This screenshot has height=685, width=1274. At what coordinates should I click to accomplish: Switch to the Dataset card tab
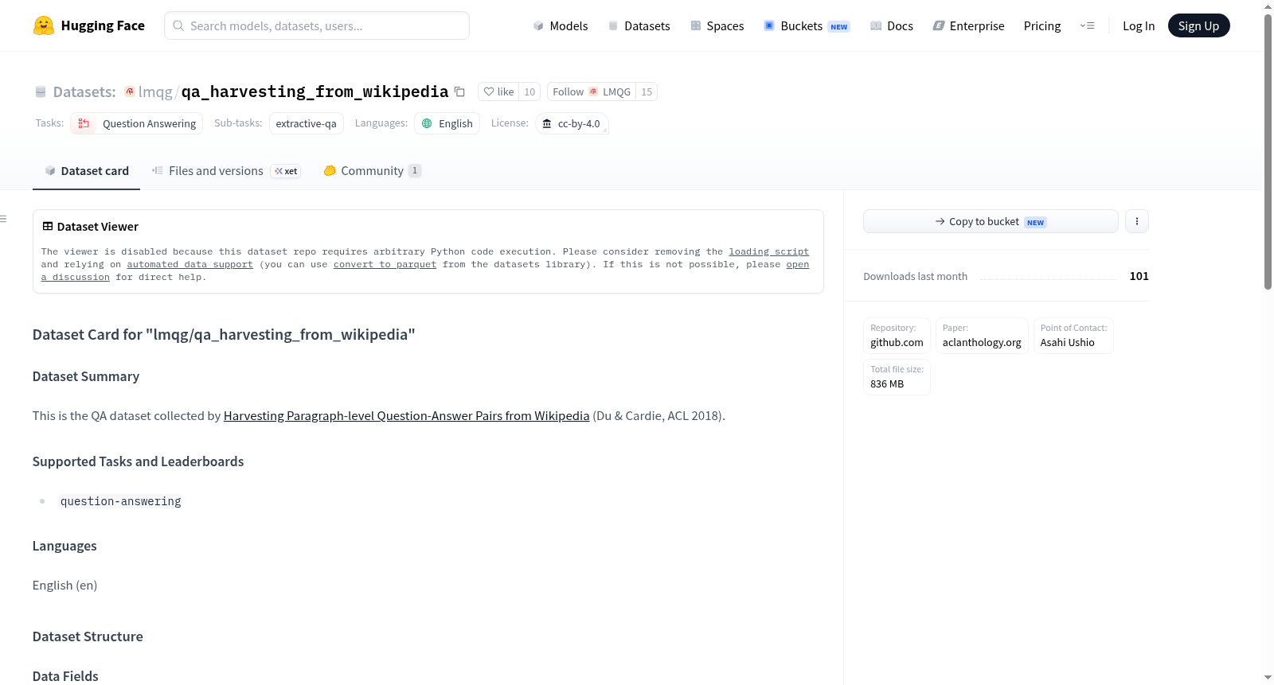point(87,171)
